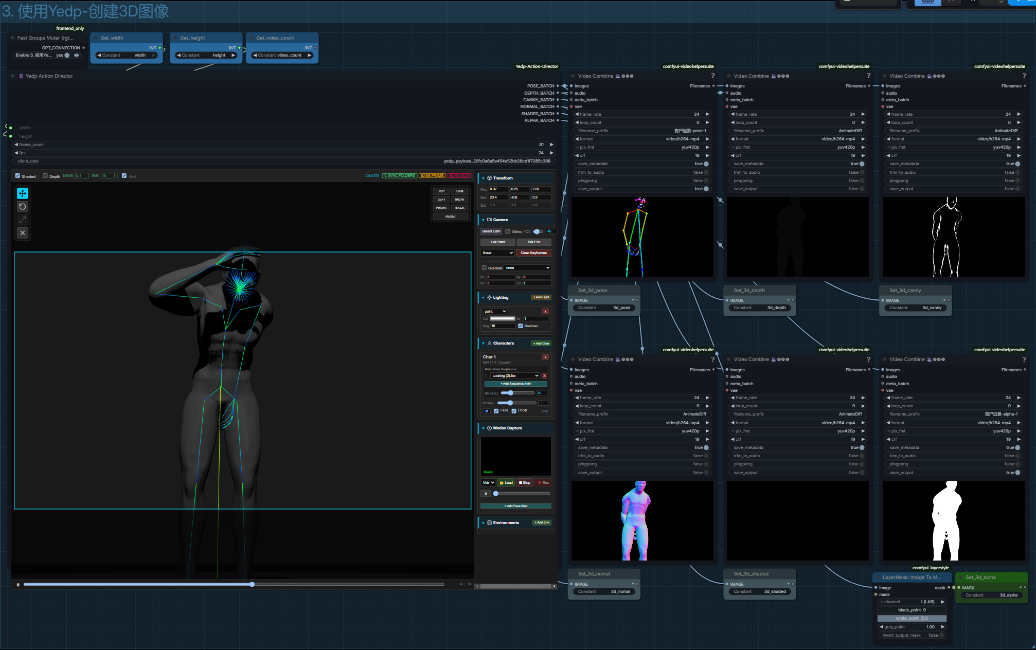Screen dimensions: 1036x650
Task: Open the linear interpolation dropdown
Action: pos(497,253)
